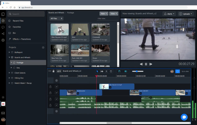Select the Footage folder in the project tree
The image size is (197, 125).
(28, 62)
